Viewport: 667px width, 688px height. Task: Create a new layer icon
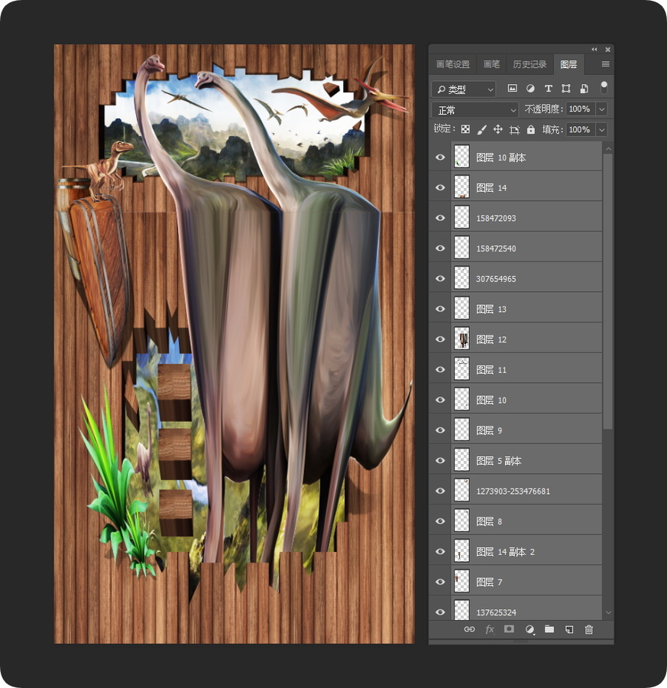(569, 630)
